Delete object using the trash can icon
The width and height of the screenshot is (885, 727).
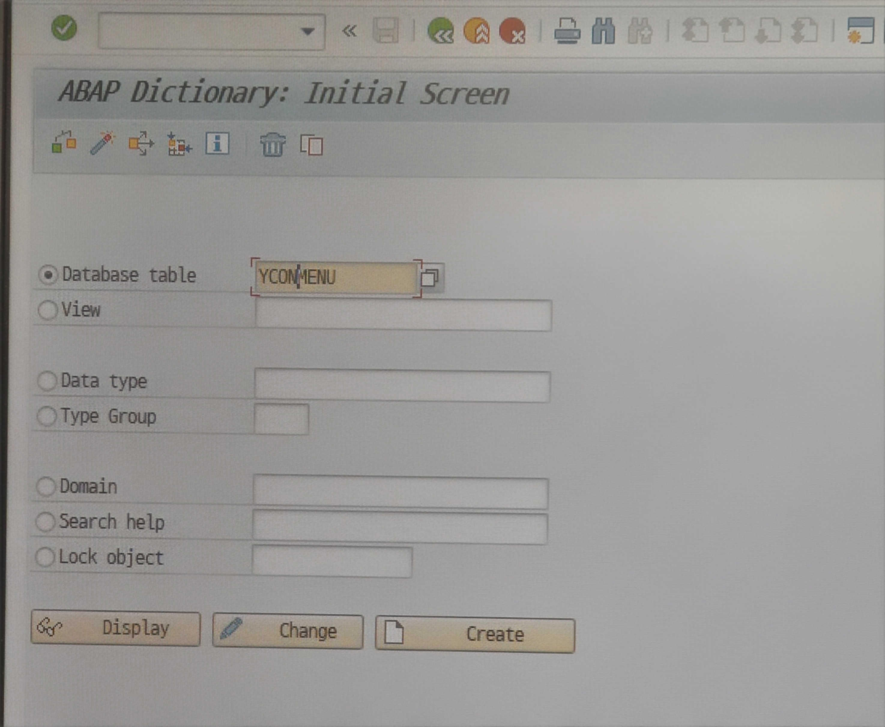click(273, 144)
